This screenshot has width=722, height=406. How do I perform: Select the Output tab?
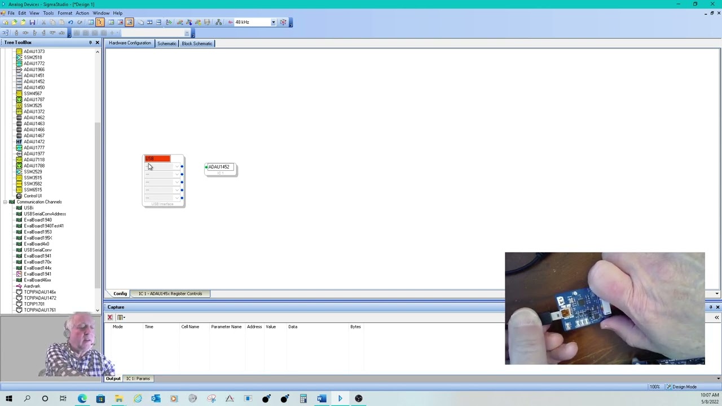[x=113, y=379]
